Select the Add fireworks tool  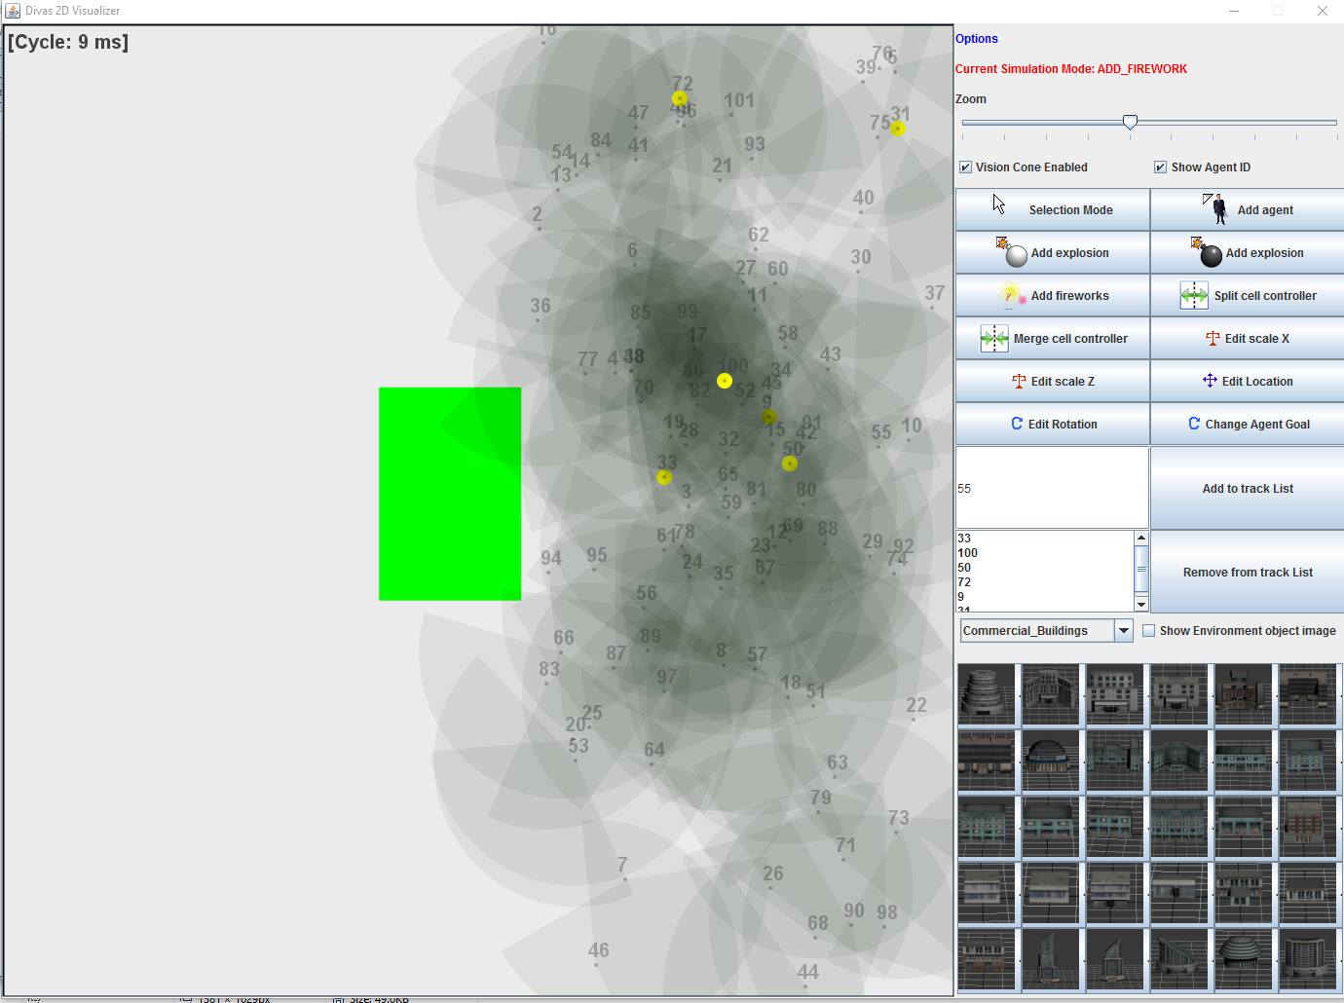1052,295
